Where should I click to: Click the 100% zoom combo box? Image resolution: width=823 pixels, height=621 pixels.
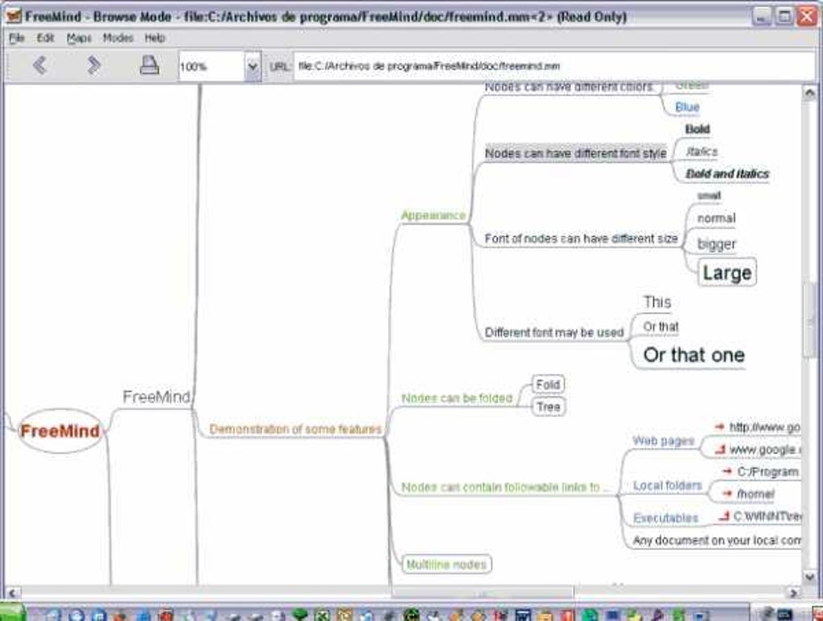coord(219,67)
